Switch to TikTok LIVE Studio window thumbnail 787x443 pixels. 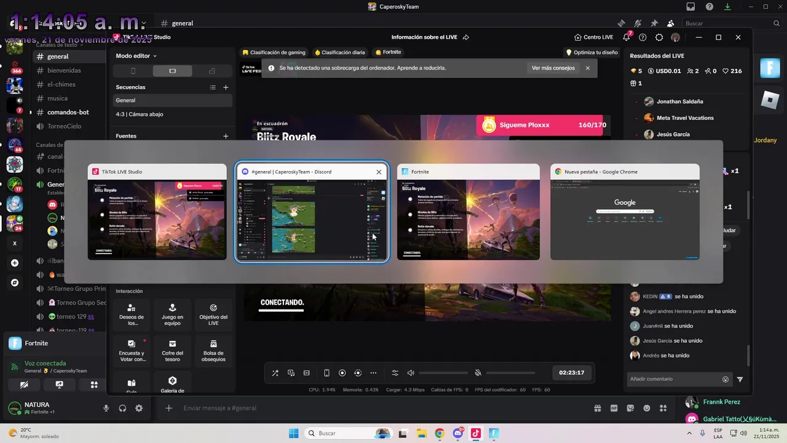tap(157, 212)
